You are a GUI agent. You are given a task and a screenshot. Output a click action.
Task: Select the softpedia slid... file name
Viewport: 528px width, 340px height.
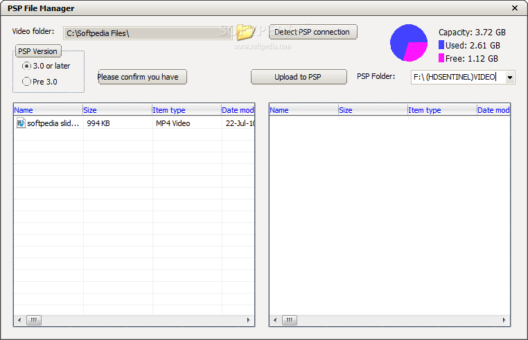point(53,123)
